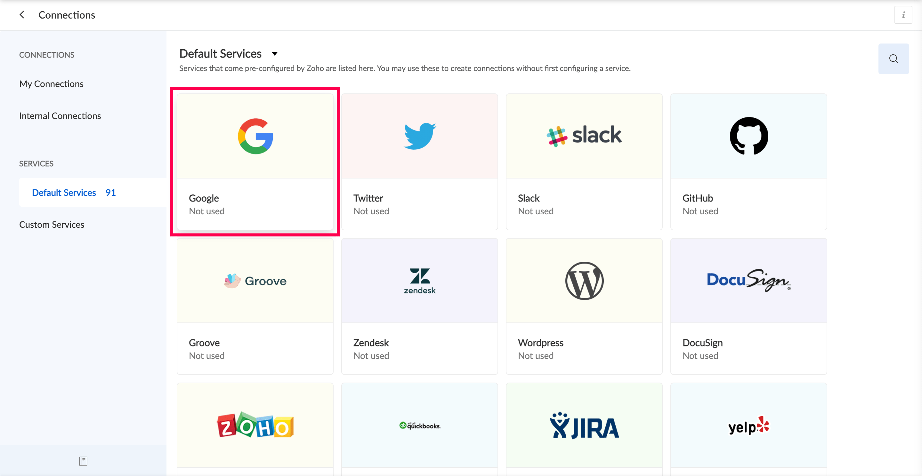Click the Yelp logo
The height and width of the screenshot is (476, 922).
(749, 425)
